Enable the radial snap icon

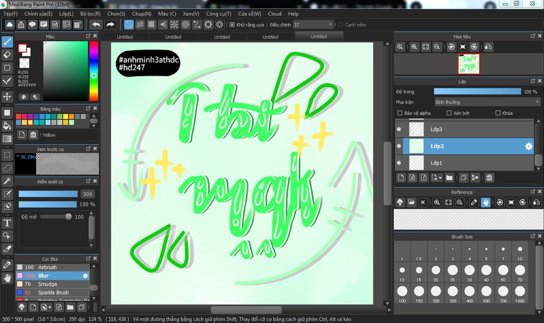pos(174,24)
